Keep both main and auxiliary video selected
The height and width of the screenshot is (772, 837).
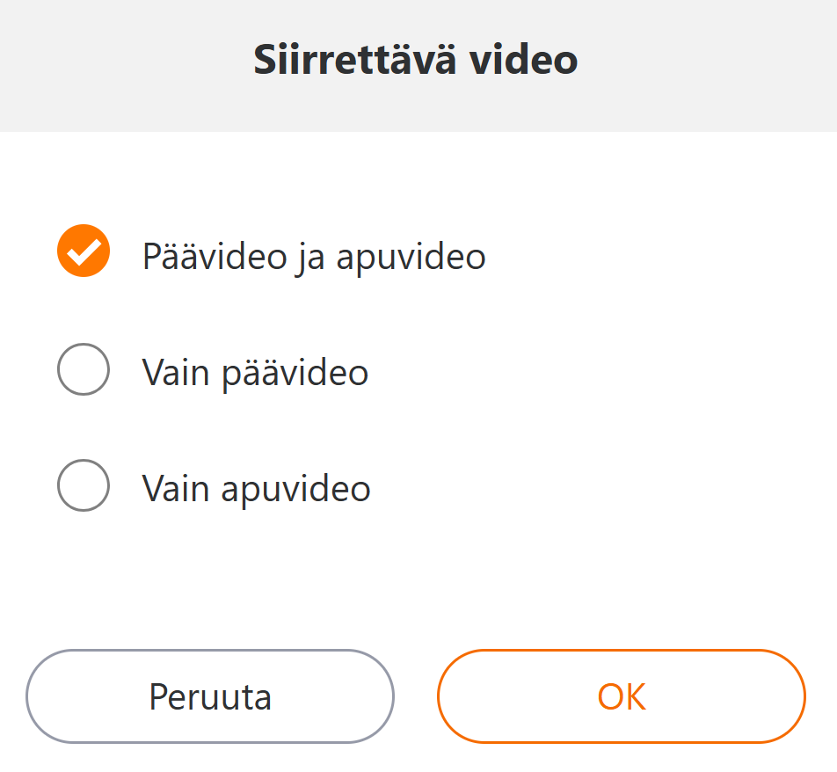[84, 251]
